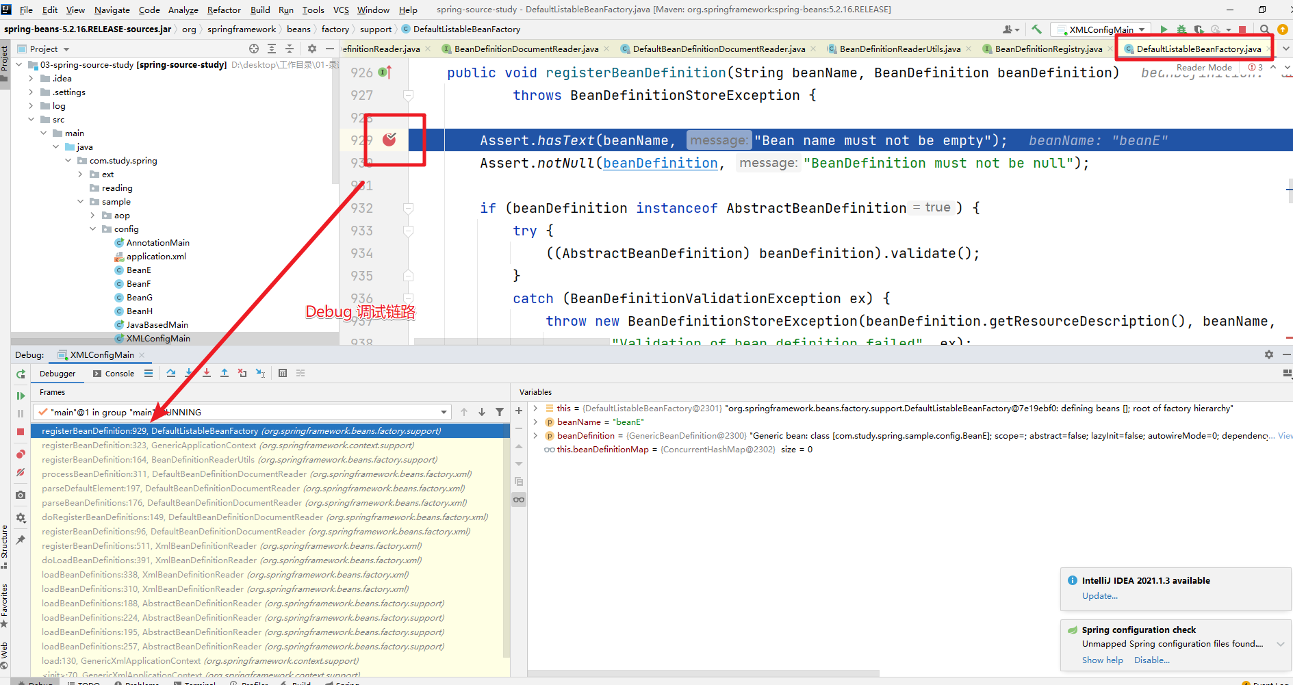Image resolution: width=1293 pixels, height=685 pixels.
Task: Click the Update... link in the IntelliJ IDEA notification
Action: [x=1099, y=595]
